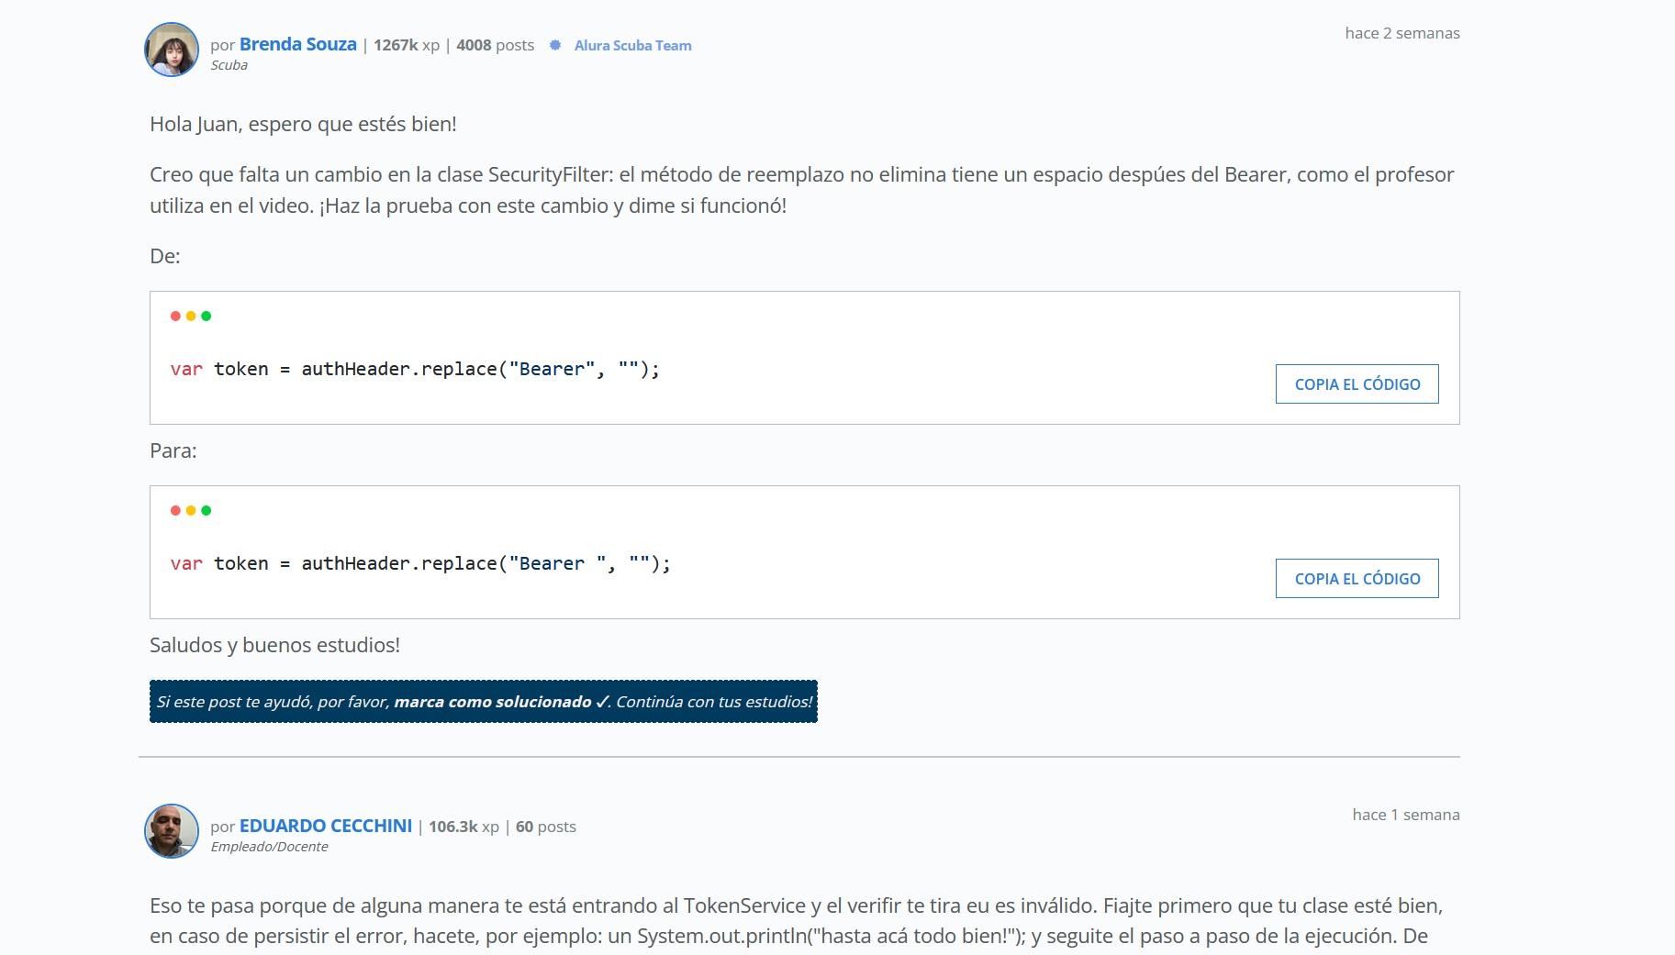
Task: Click the 'Para:' label
Action: pos(173,450)
